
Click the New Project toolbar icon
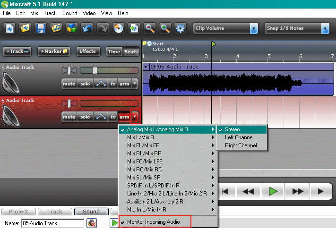point(9,28)
